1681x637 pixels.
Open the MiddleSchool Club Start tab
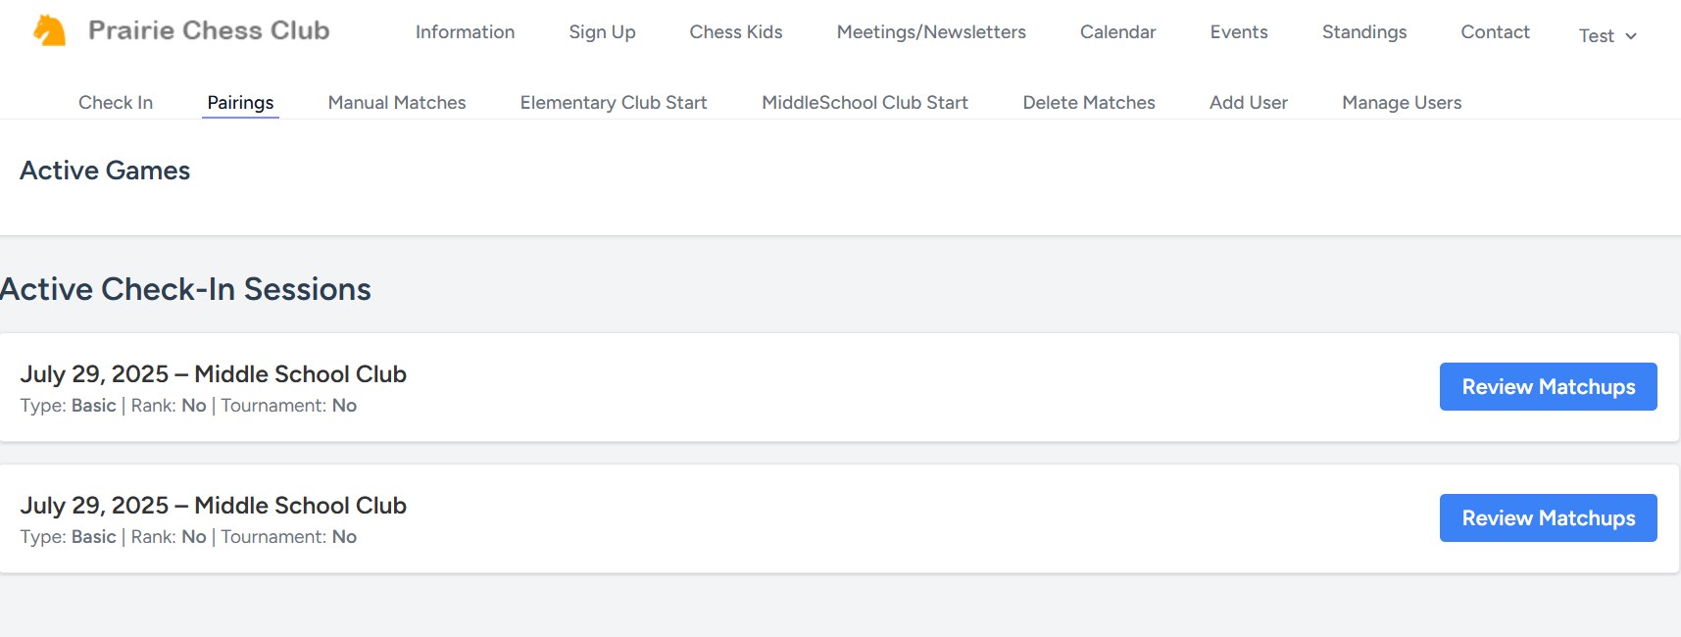pos(865,103)
